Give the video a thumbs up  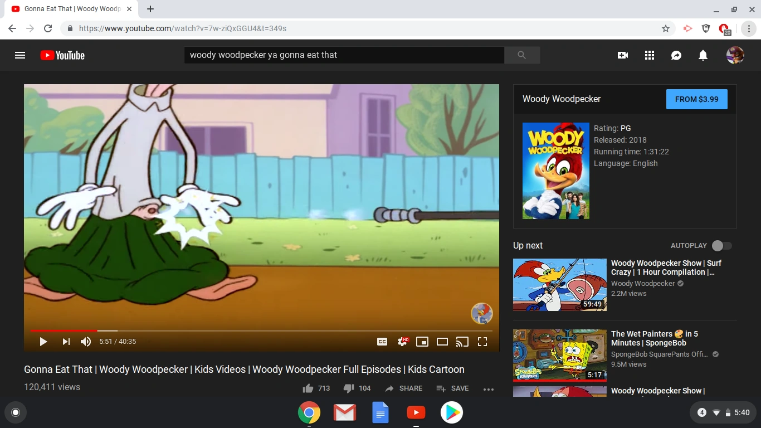click(x=308, y=388)
